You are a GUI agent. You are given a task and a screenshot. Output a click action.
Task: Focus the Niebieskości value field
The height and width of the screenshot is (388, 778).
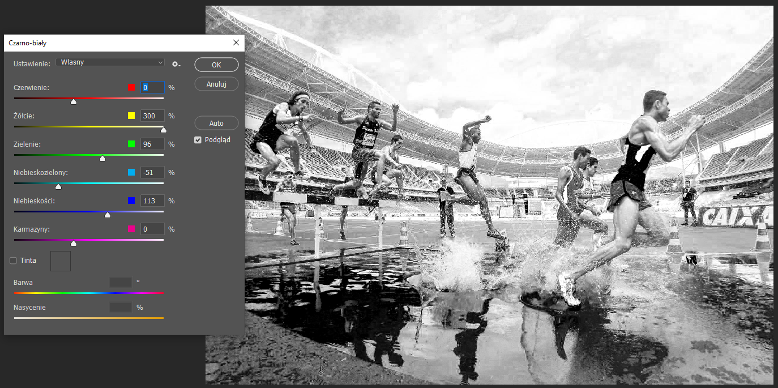[x=152, y=201]
